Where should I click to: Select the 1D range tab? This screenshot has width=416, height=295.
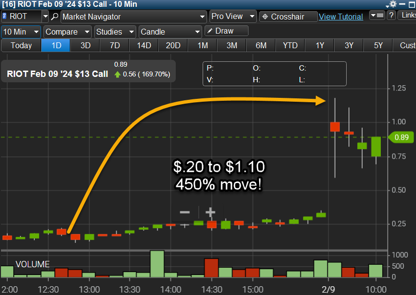(x=56, y=45)
